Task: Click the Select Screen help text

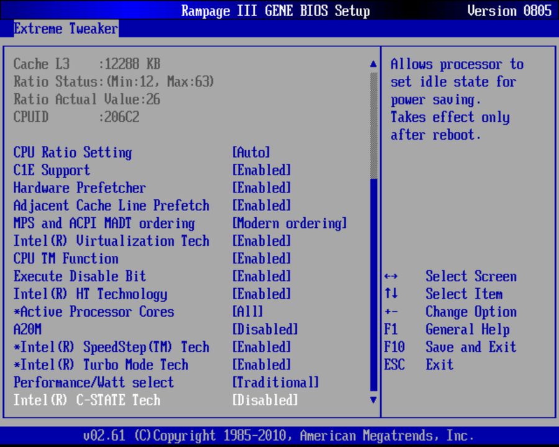Action: (x=471, y=276)
